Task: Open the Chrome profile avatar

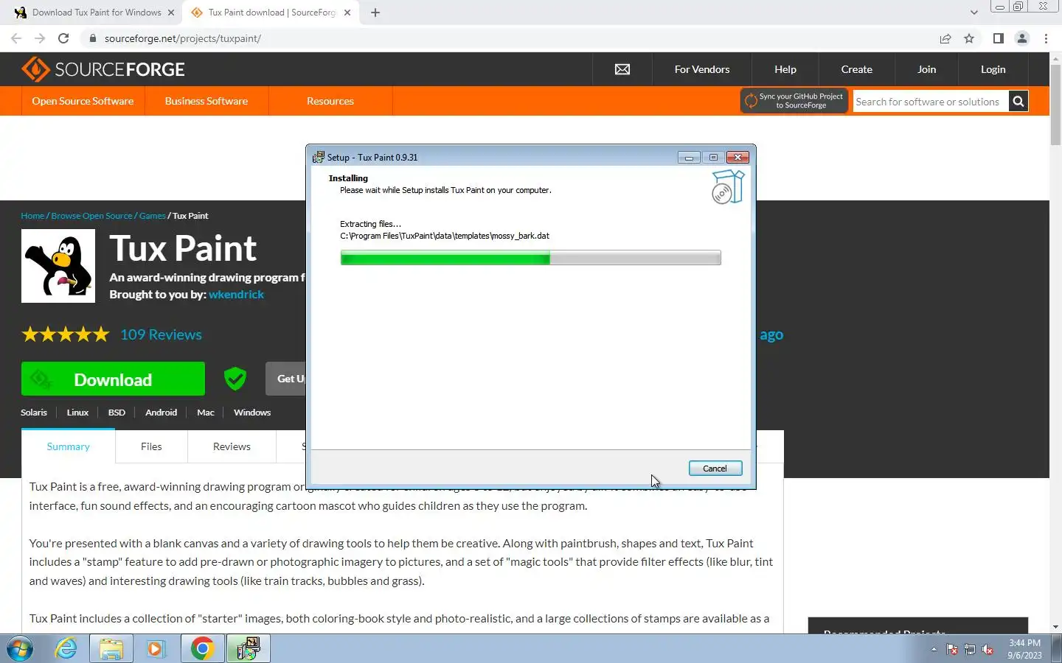Action: [1022, 38]
